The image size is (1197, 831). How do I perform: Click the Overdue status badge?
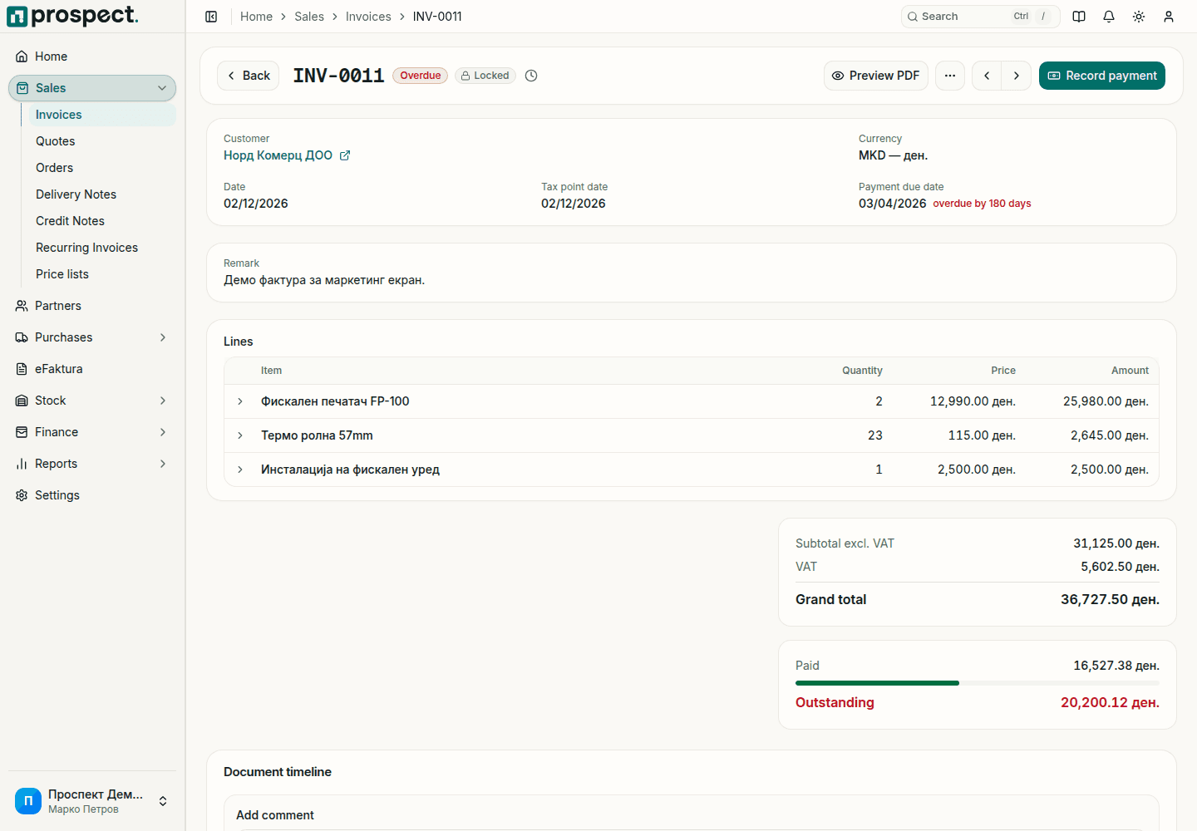coord(420,76)
